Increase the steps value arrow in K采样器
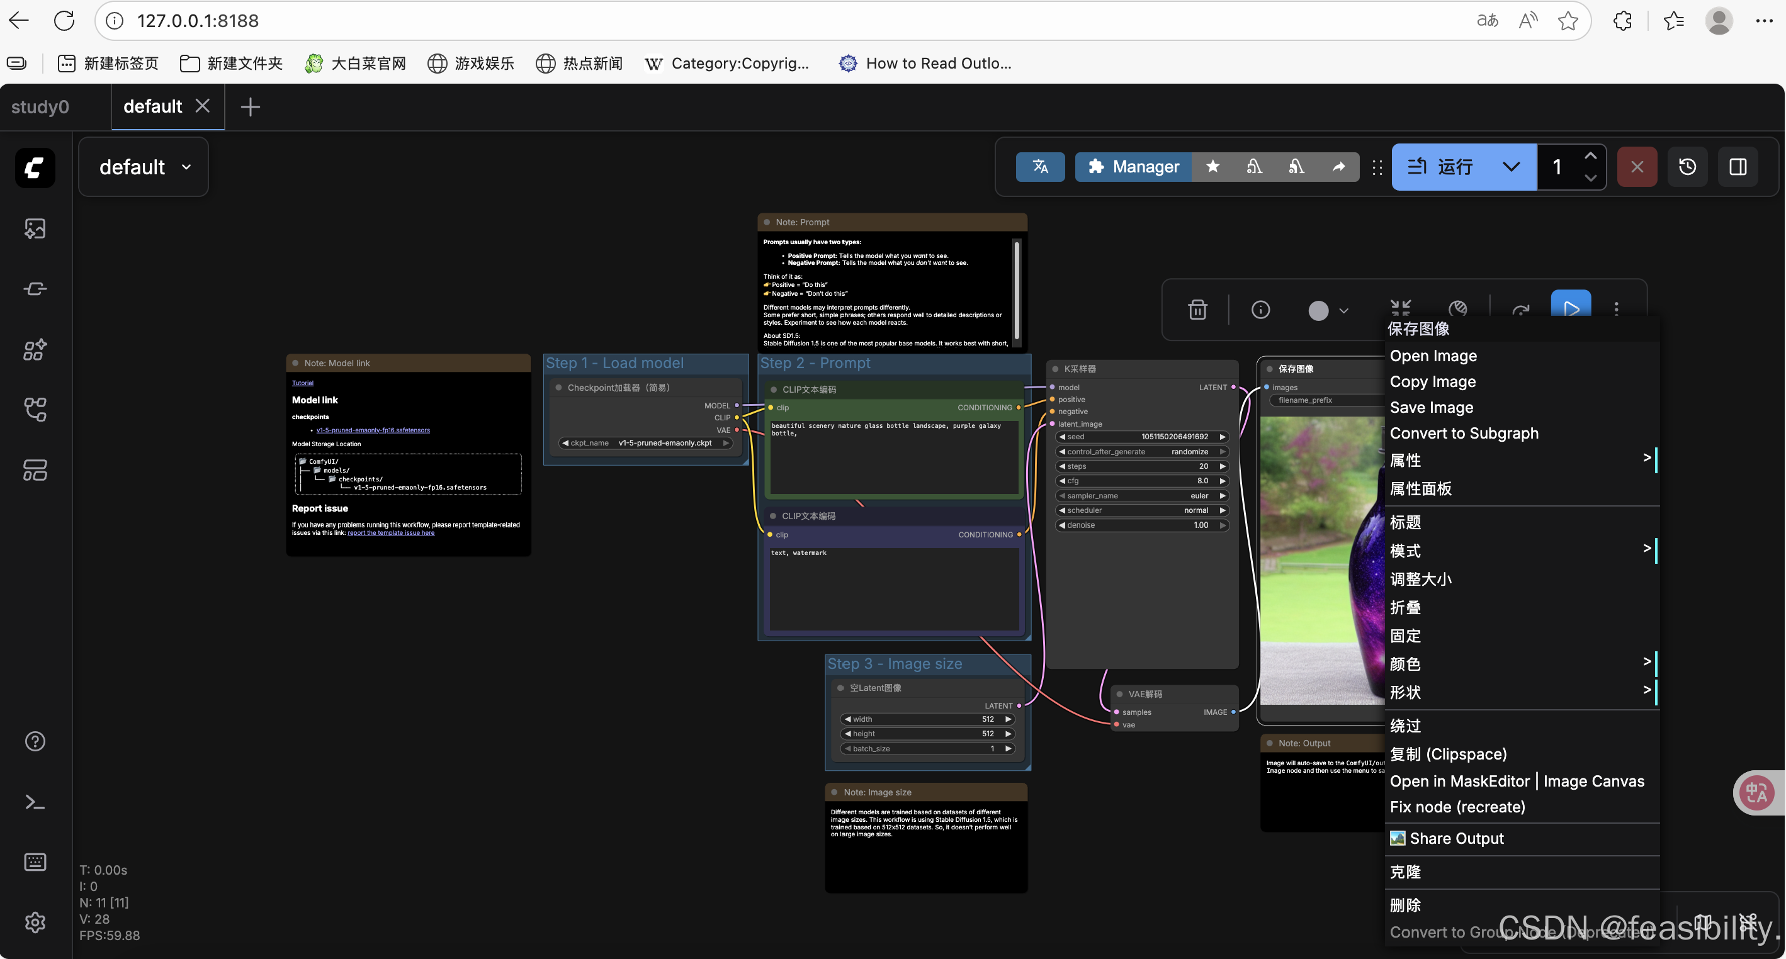 point(1223,466)
